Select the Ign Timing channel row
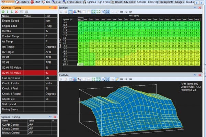 click(x=29, y=47)
